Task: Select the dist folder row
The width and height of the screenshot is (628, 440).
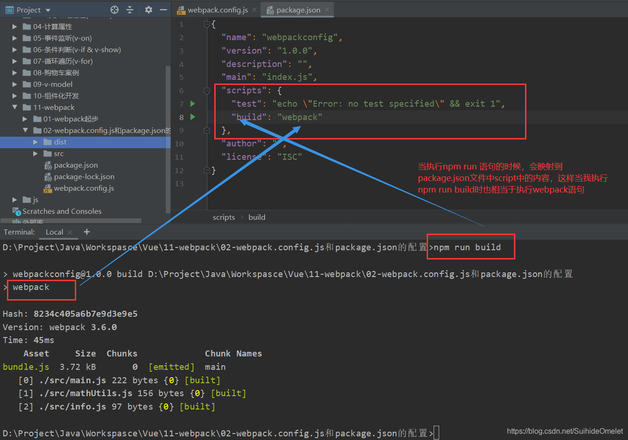Action: click(x=85, y=142)
